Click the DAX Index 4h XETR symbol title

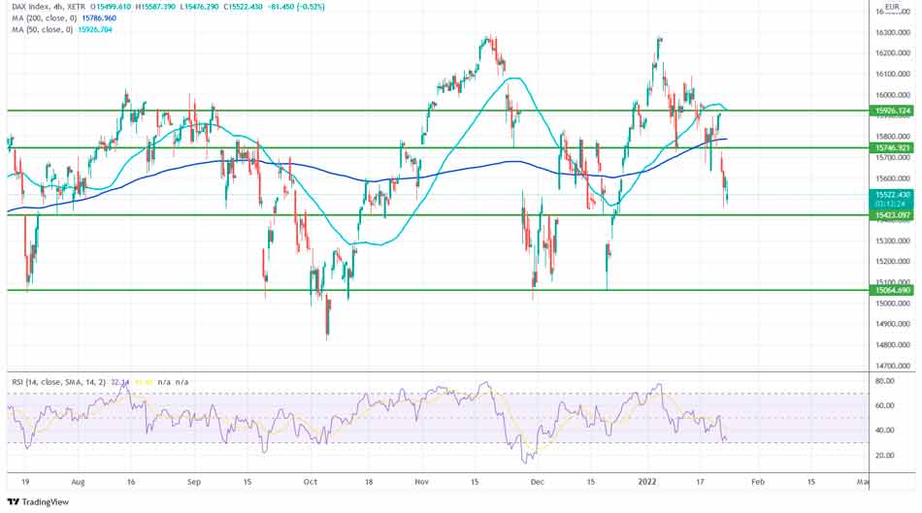click(x=49, y=7)
